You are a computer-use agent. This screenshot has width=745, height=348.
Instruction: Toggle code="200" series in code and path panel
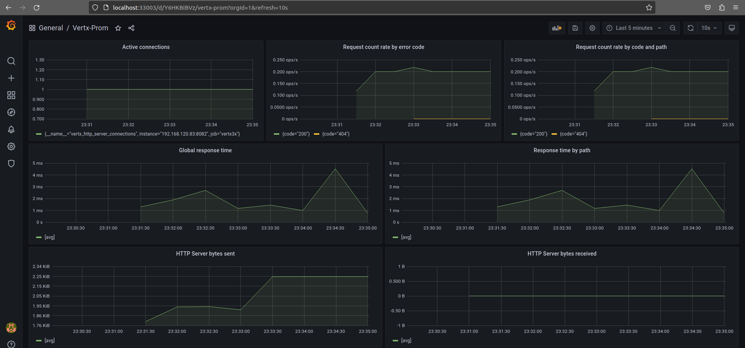click(534, 134)
